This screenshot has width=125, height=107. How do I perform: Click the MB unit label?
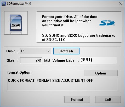point(47,60)
